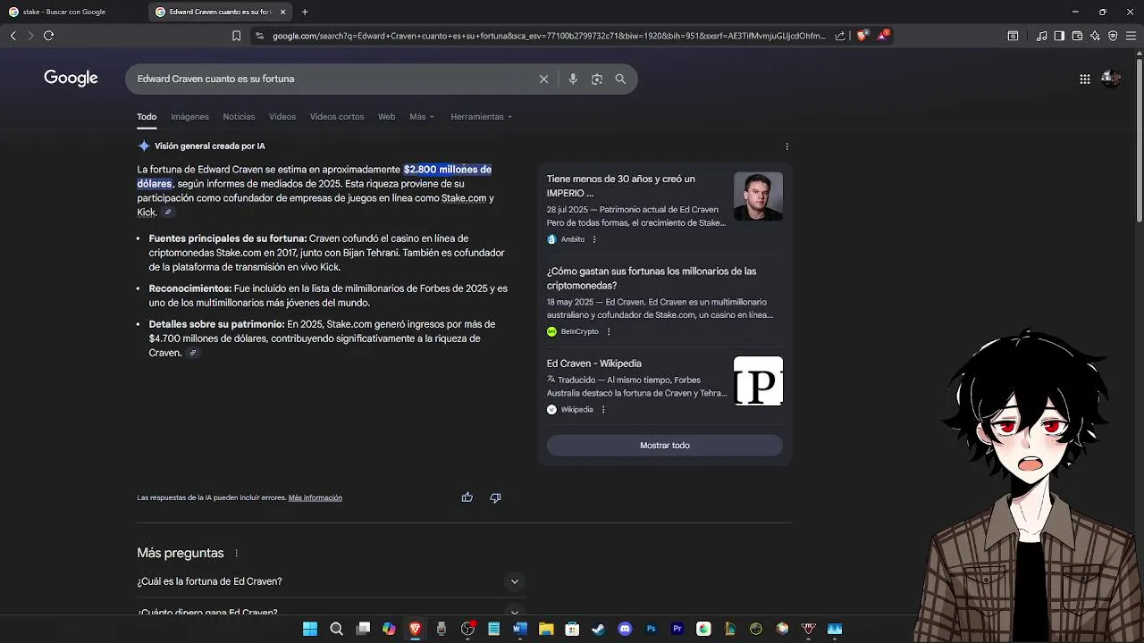Submit search with magnifier icon

(620, 79)
